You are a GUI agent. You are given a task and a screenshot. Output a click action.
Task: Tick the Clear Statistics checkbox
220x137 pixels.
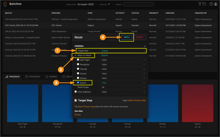tap(76, 92)
